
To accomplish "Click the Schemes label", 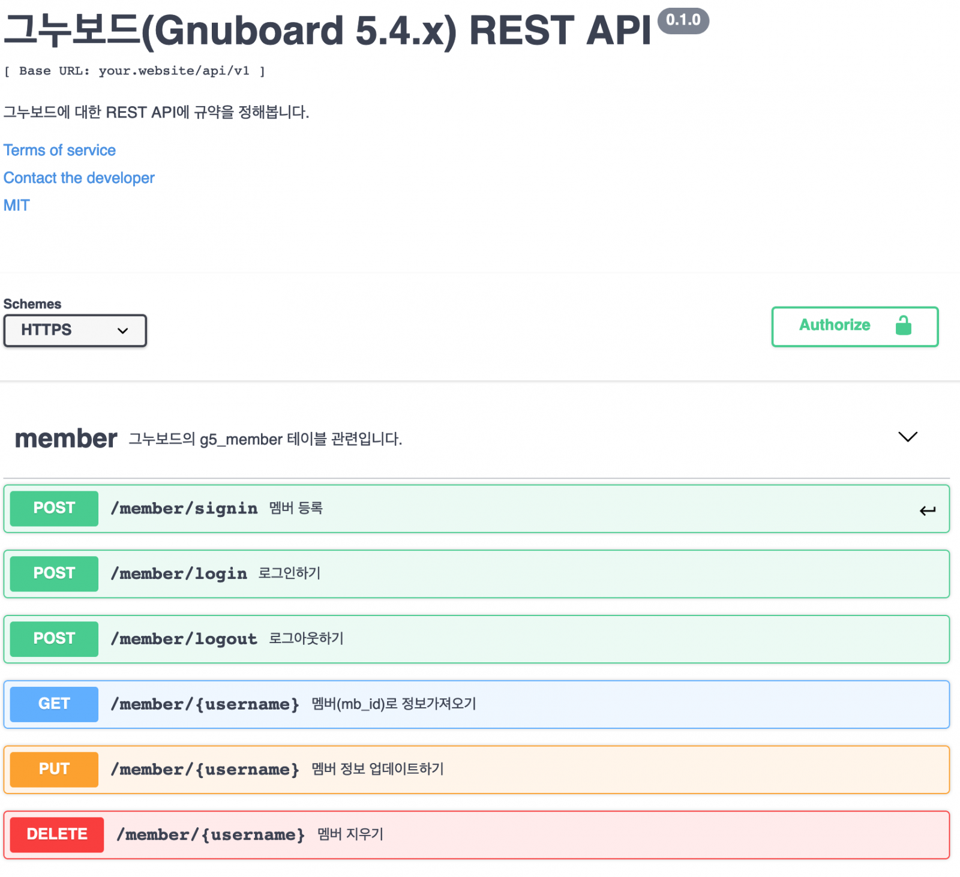I will coord(32,304).
